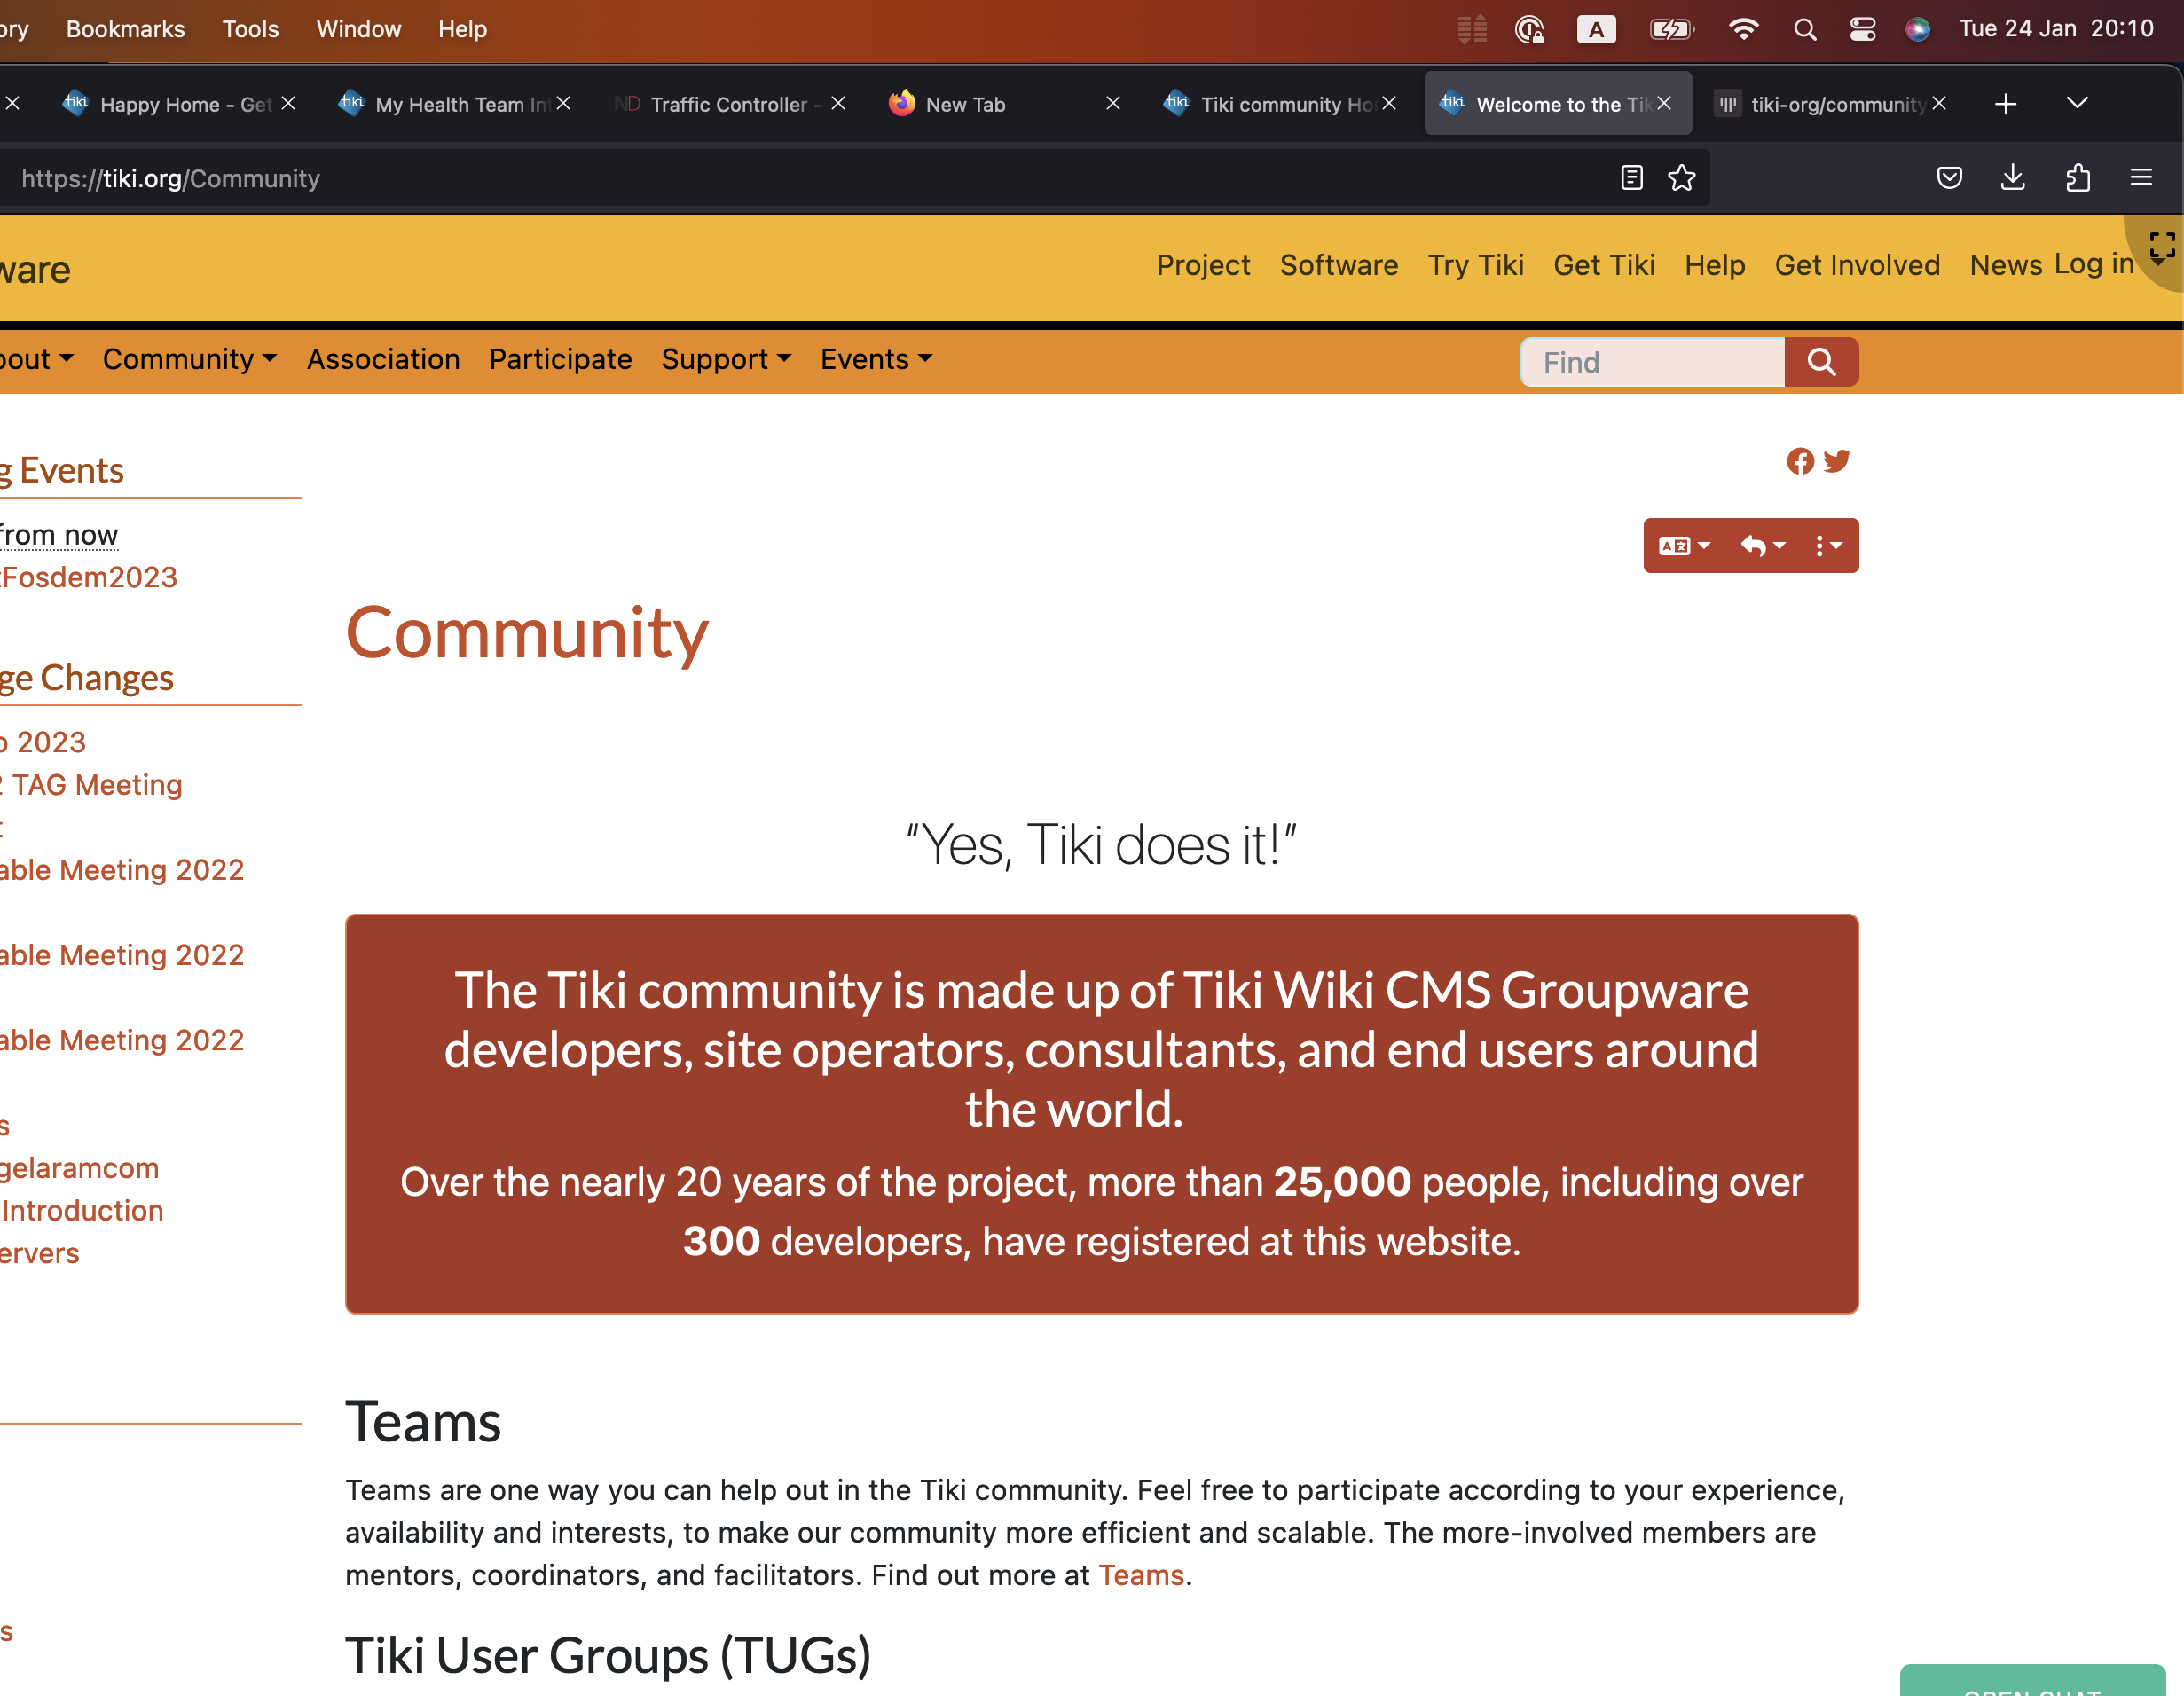Image resolution: width=2184 pixels, height=1696 pixels.
Task: Open the Window menu
Action: (358, 29)
